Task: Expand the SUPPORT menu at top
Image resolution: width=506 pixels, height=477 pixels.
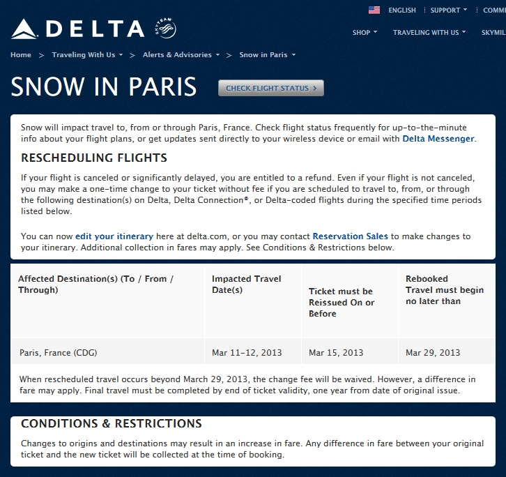Action: pyautogui.click(x=448, y=10)
